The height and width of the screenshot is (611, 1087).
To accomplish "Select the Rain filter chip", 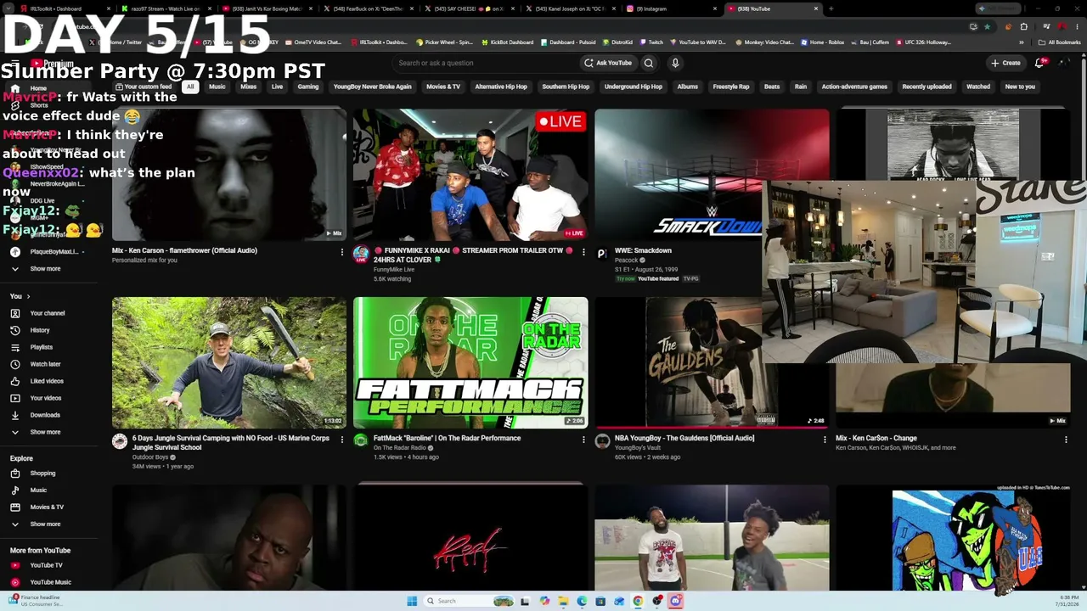I will coord(801,87).
